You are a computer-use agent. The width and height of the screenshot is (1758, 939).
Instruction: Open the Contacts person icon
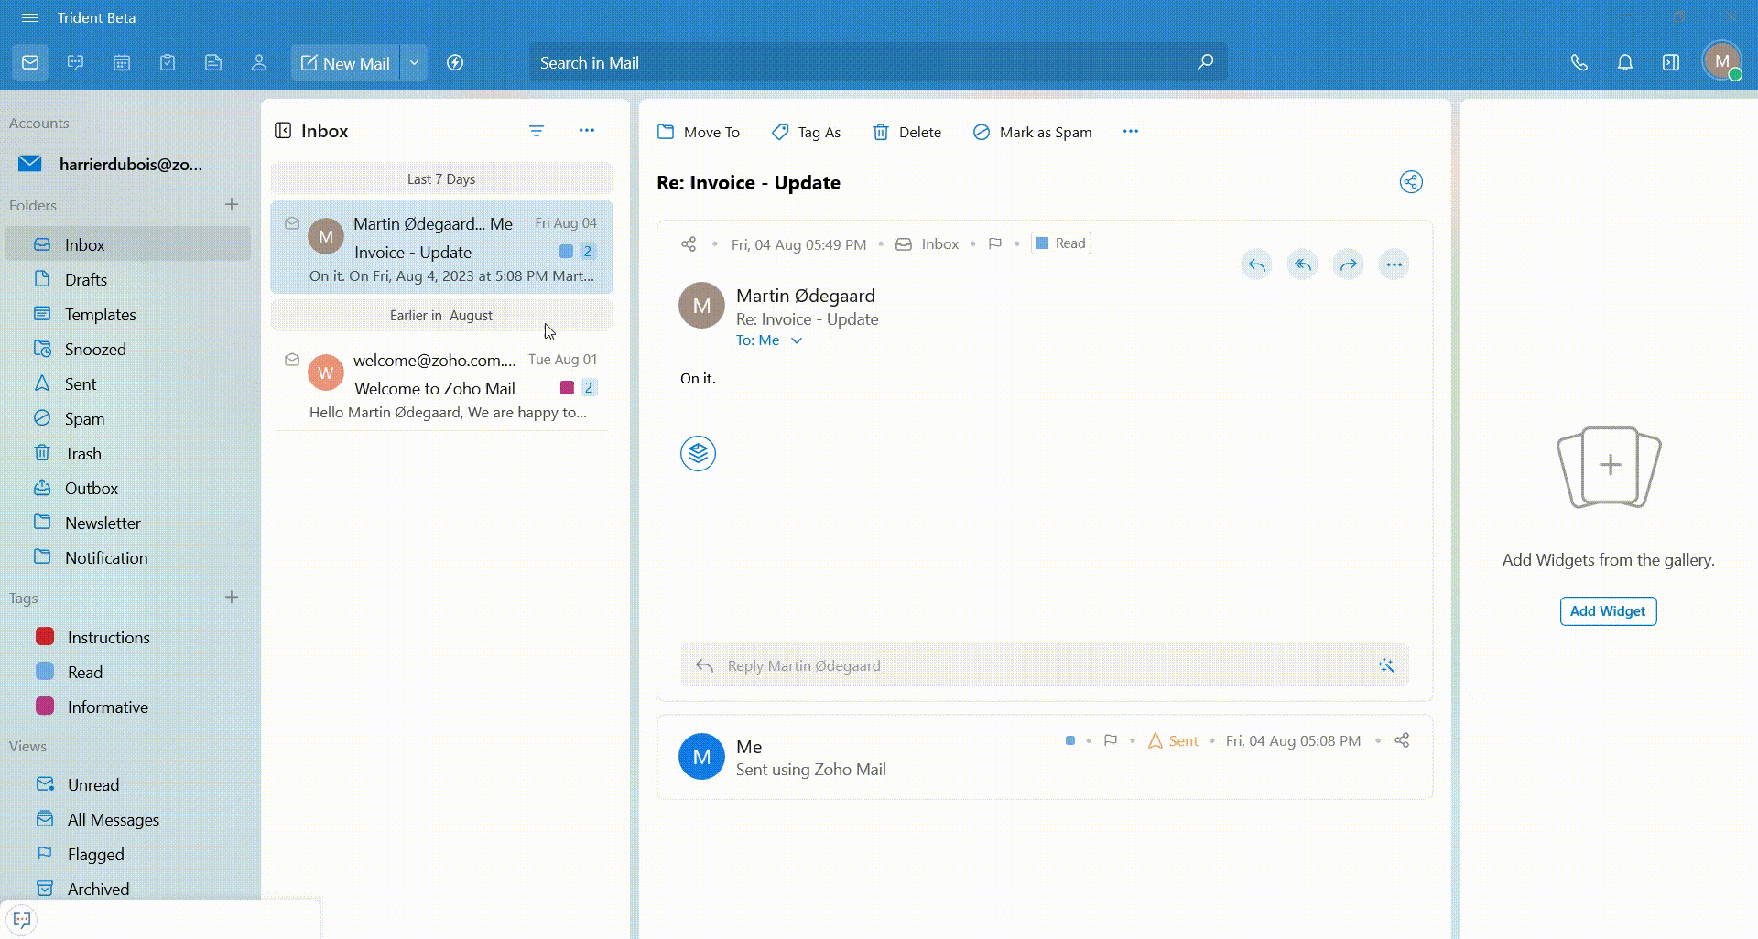coord(259,63)
